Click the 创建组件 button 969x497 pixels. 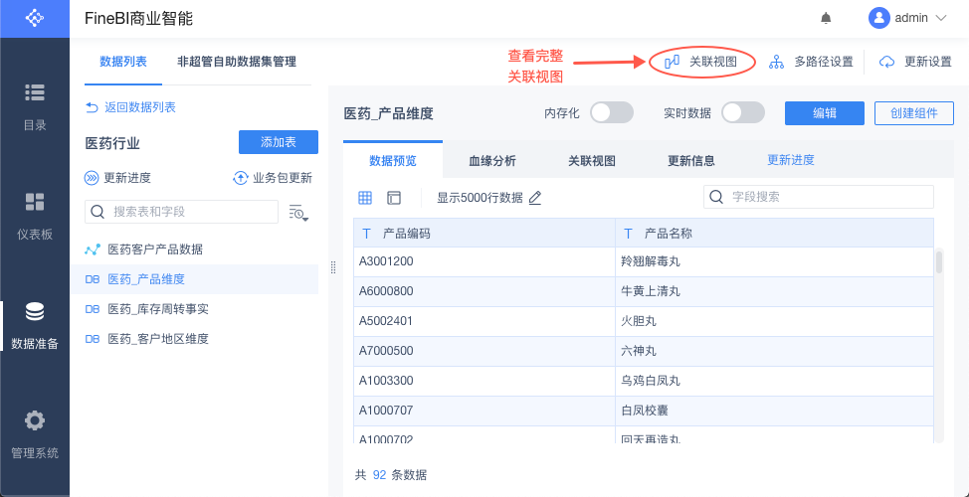[x=913, y=113]
